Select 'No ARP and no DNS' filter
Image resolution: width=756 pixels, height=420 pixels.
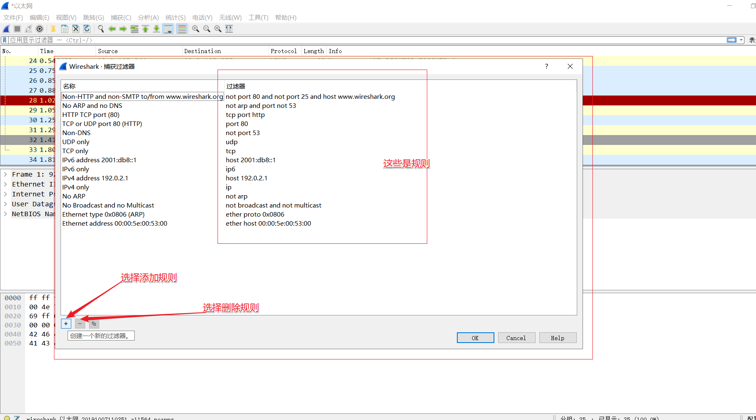tap(92, 105)
